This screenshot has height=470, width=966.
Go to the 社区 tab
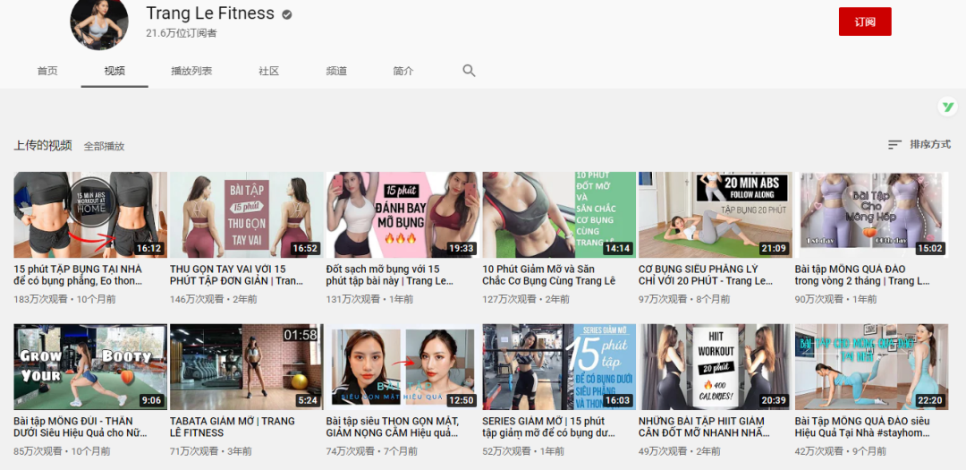(269, 71)
